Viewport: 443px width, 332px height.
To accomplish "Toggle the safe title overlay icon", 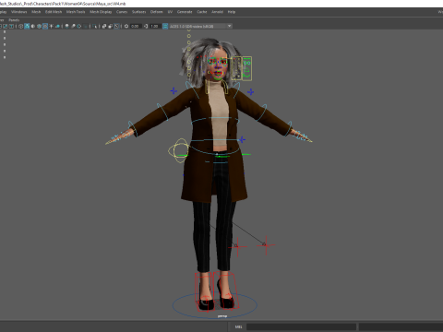I will pyautogui.click(x=11, y=26).
